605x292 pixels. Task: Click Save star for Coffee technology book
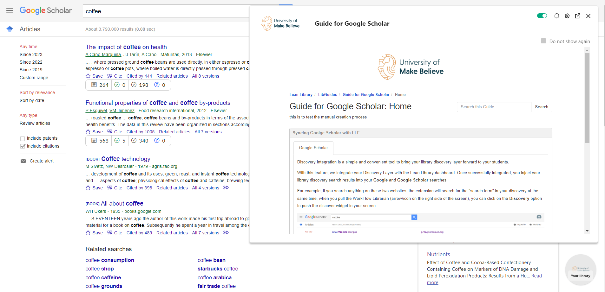pos(88,187)
